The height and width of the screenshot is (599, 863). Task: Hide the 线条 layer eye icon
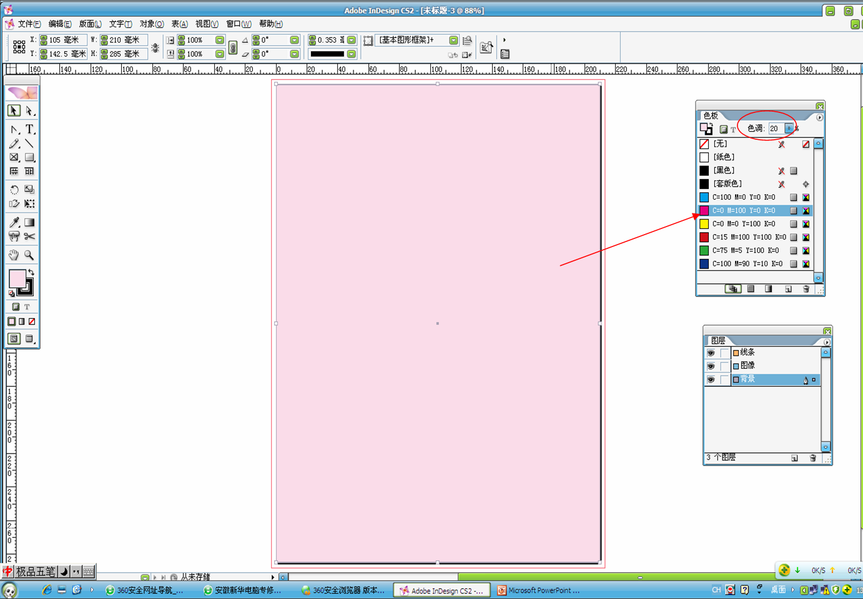711,353
